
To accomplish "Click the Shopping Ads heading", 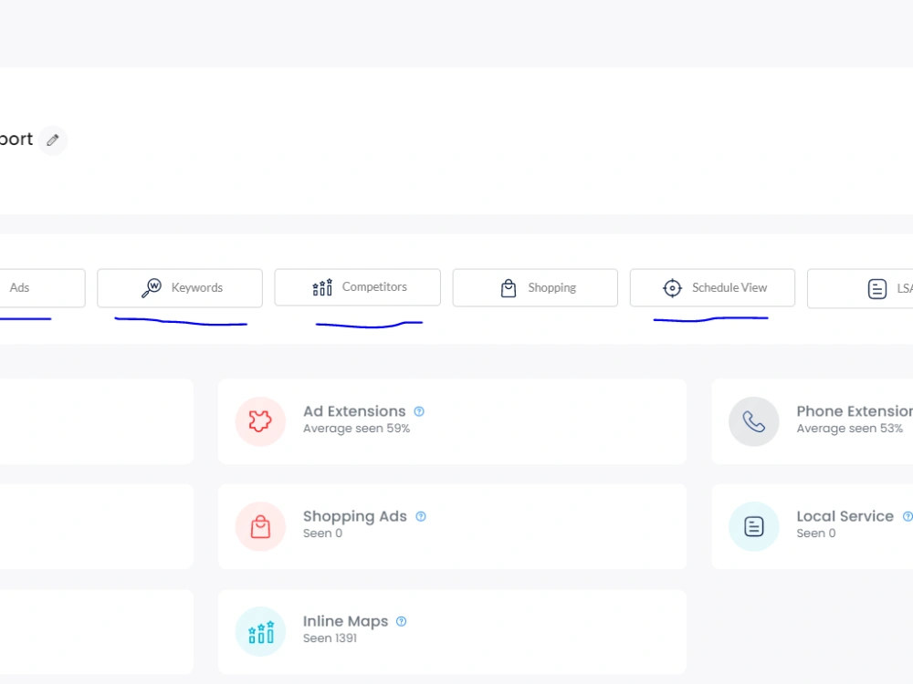I will (x=354, y=516).
